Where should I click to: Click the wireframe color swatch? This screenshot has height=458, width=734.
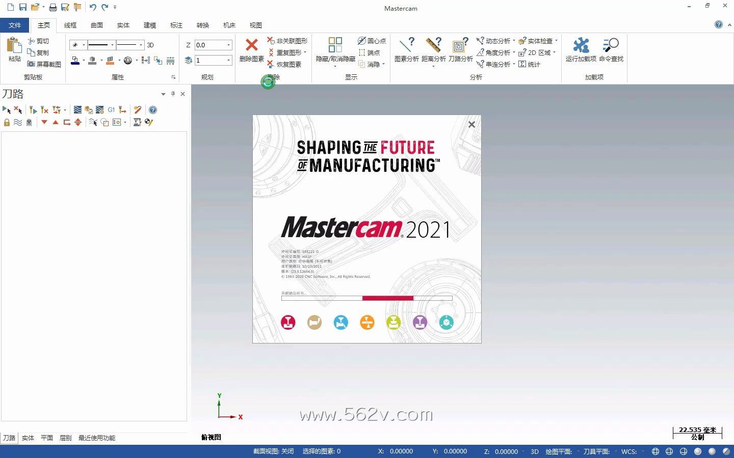[75, 61]
